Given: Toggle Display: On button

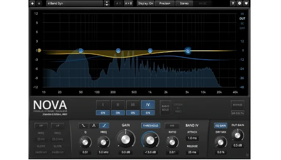Looking at the screenshot, I should pyautogui.click(x=145, y=3).
